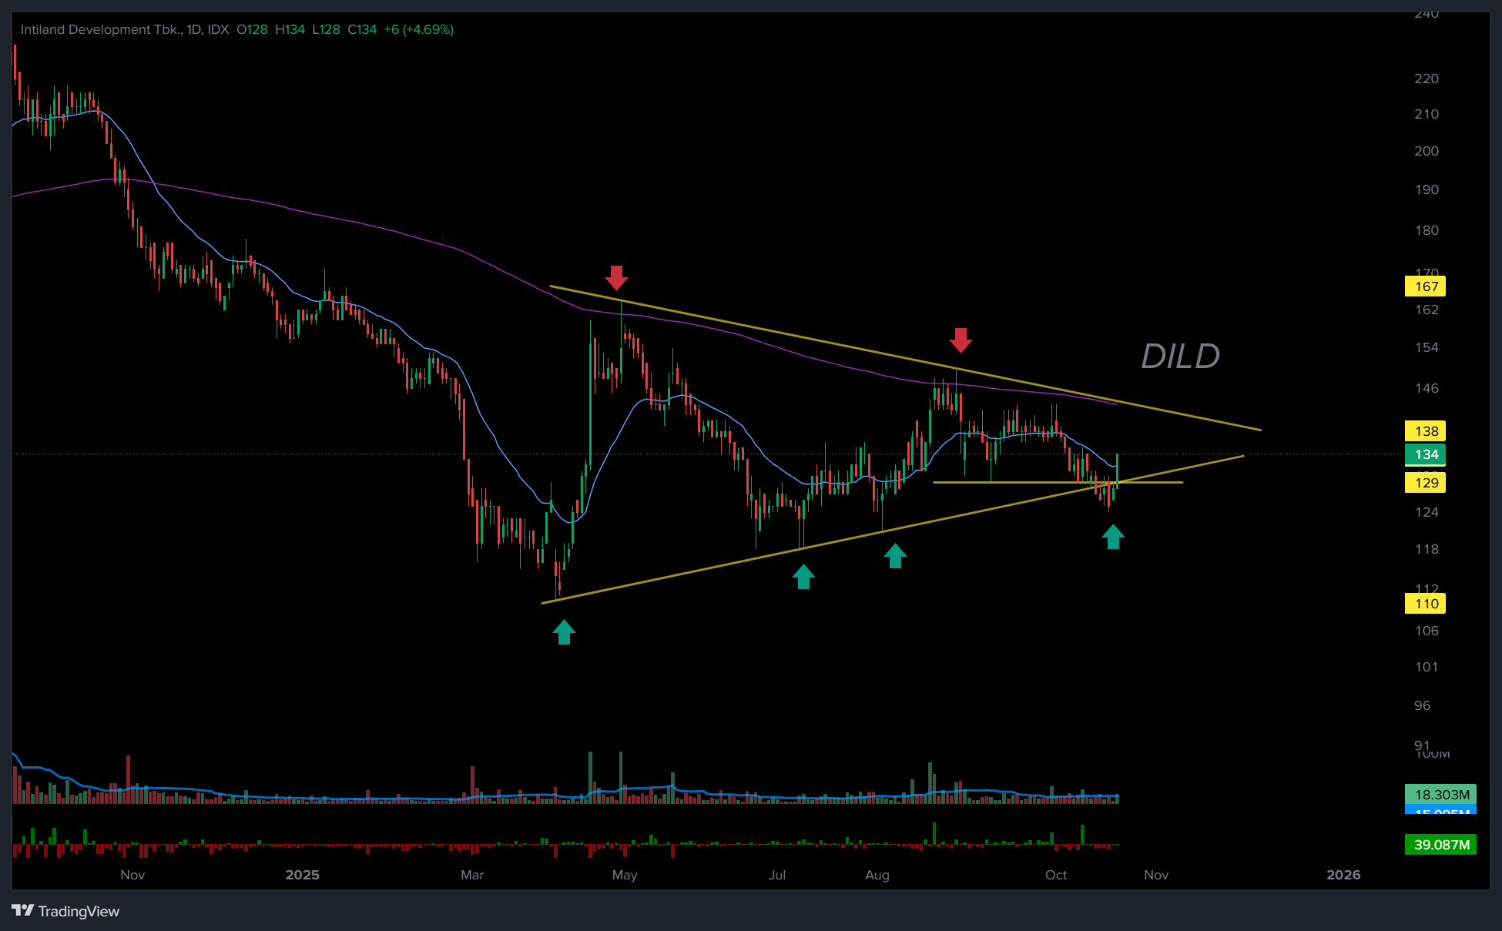Select the May label on the time axis

click(x=625, y=875)
